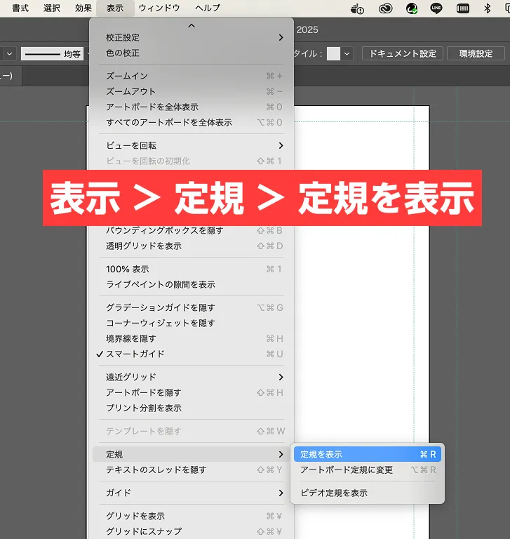Click the Bluetooth status icon
Viewport: 510px width, 539px height.
[x=488, y=8]
